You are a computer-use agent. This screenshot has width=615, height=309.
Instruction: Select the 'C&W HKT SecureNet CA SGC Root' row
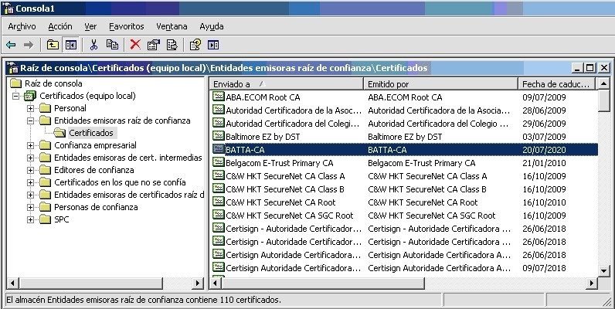pos(404,216)
